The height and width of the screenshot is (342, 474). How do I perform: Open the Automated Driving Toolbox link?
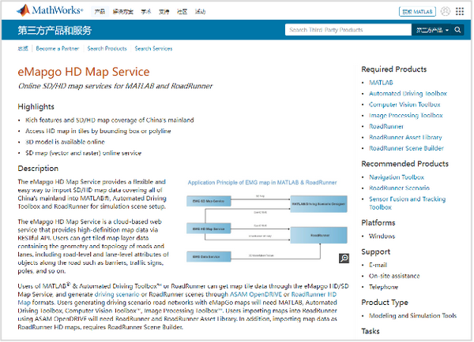pyautogui.click(x=408, y=94)
